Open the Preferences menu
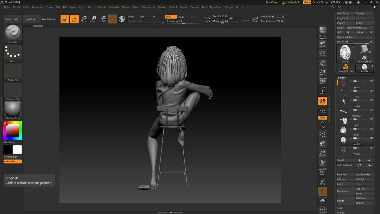Image resolution: width=380 pixels, height=214 pixels. 148,7
